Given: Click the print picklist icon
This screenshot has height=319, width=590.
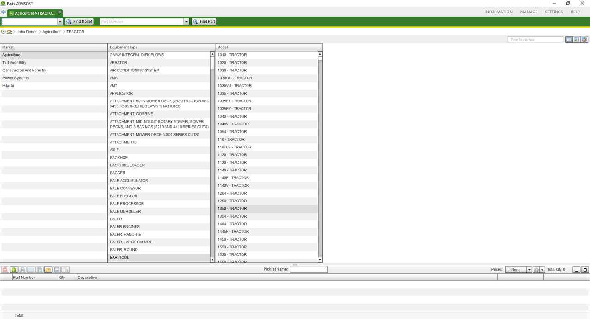Looking at the screenshot, I should pos(22,270).
